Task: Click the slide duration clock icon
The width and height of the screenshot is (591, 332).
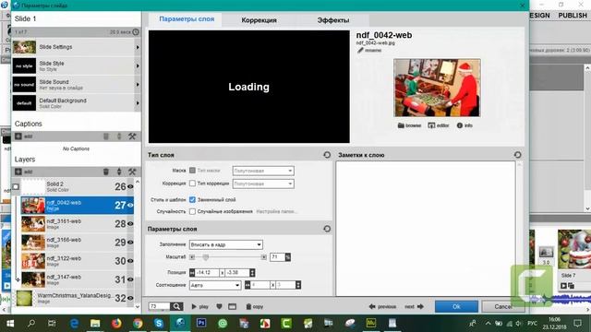Action: click(x=136, y=32)
